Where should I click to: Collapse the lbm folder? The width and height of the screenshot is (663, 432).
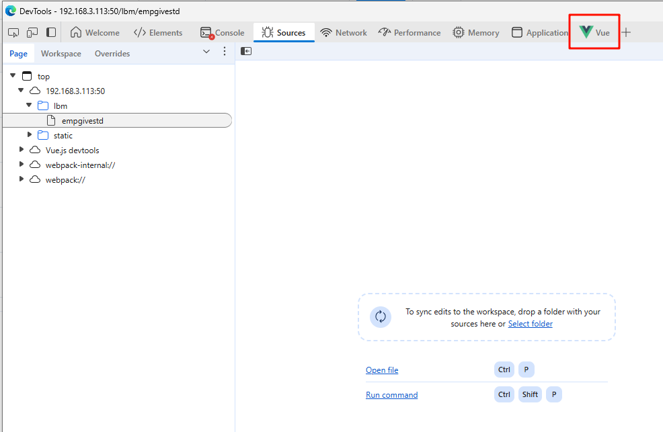[29, 105]
